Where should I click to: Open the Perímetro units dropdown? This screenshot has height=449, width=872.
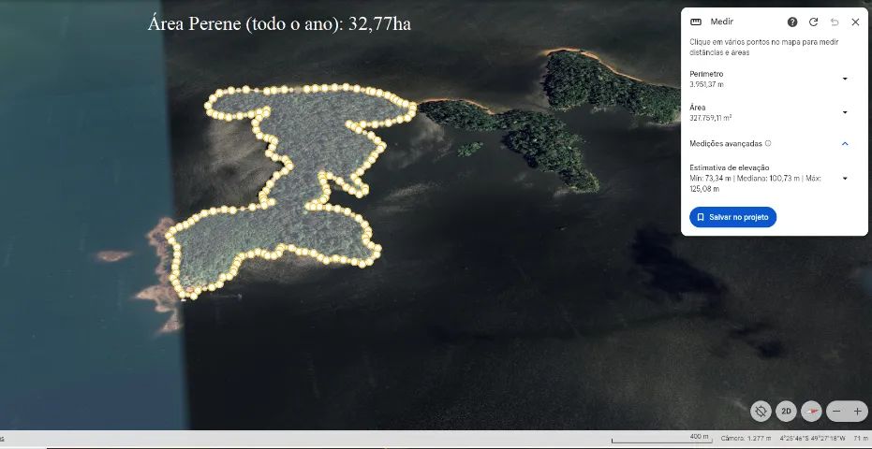(x=845, y=79)
